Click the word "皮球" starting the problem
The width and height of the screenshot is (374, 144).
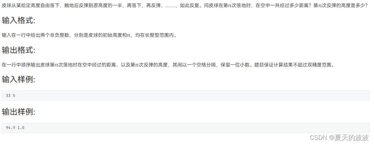coord(7,6)
